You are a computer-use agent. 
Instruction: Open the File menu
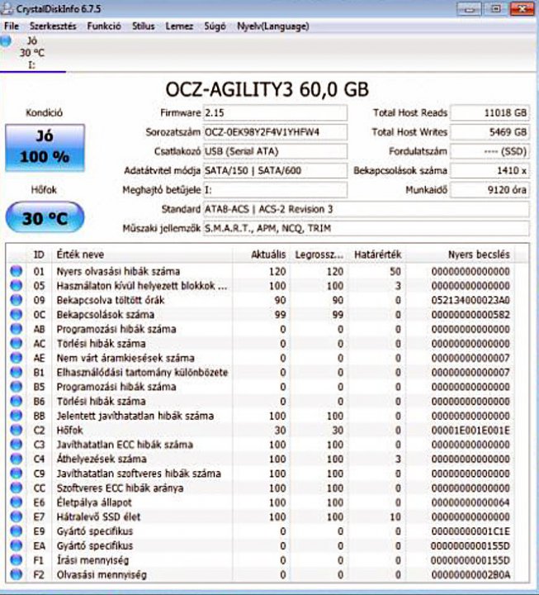(x=12, y=26)
